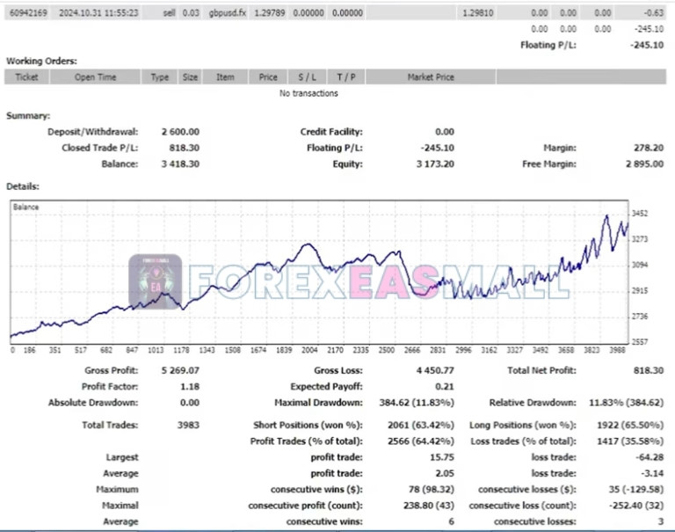Select the 'No transactions' text
The image size is (675, 532).
[308, 93]
